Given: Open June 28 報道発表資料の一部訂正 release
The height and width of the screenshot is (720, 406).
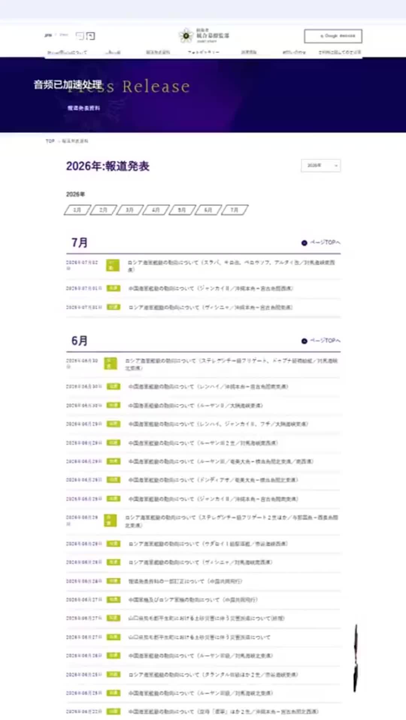Looking at the screenshot, I should click(x=185, y=581).
